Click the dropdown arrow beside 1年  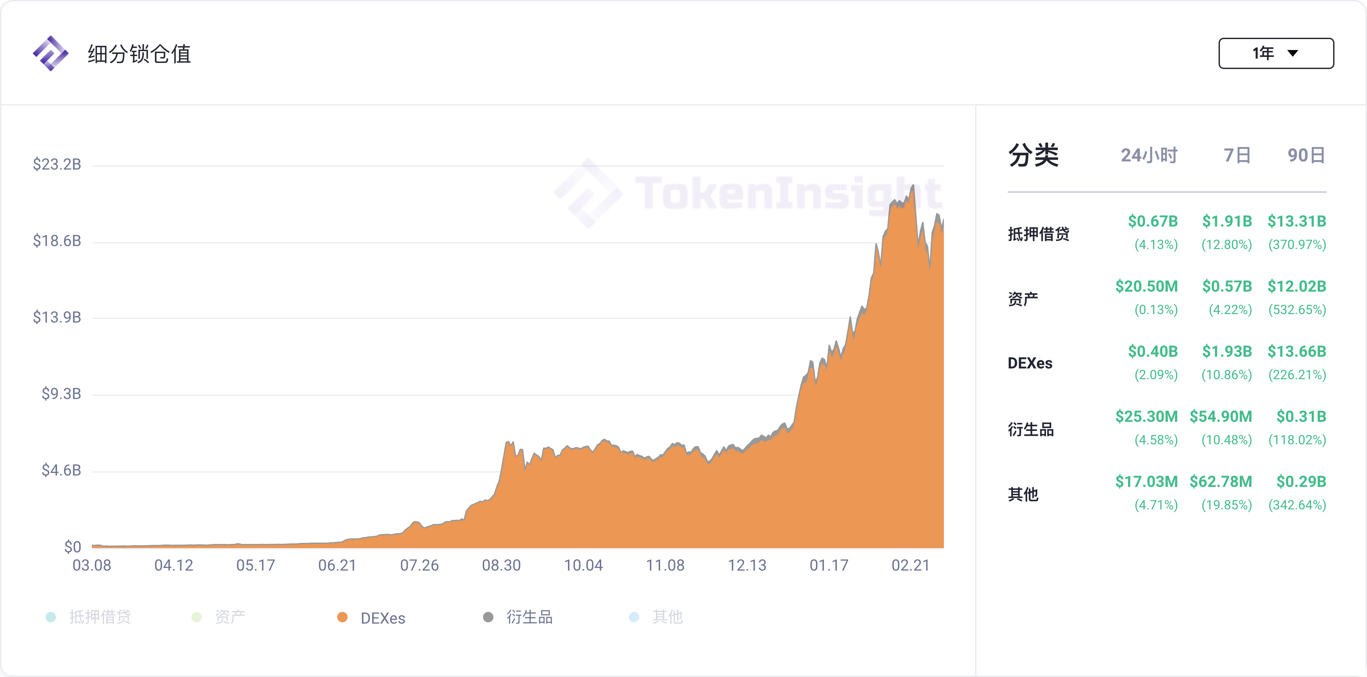pos(1293,53)
